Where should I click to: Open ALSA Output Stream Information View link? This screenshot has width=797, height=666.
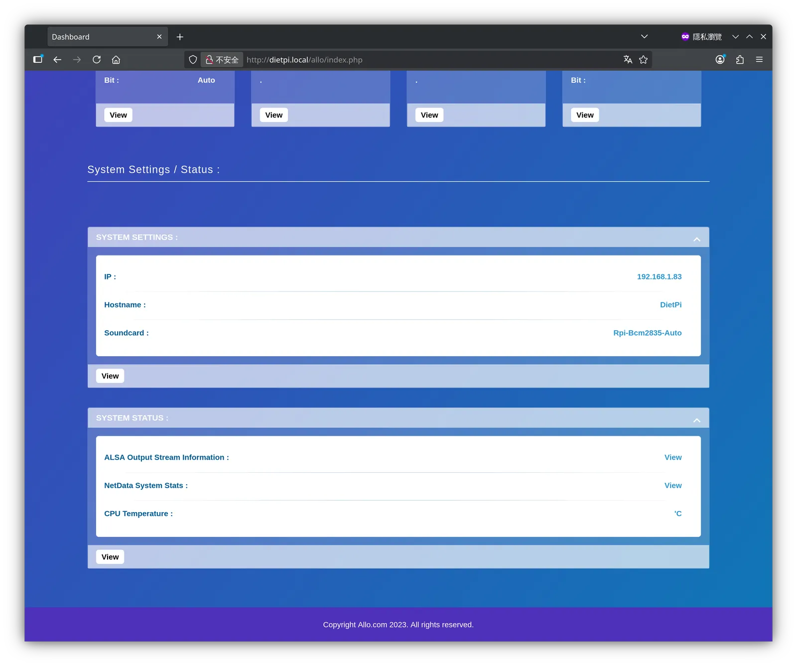pos(673,457)
